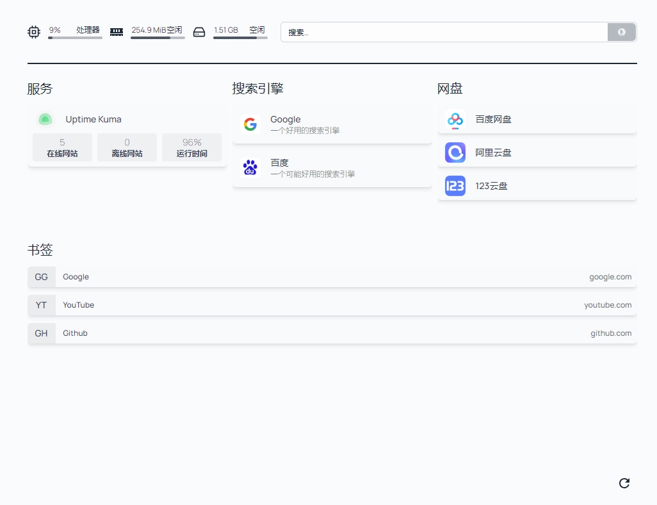Viewport: 657px width, 505px height.
Task: Click the memory RAM icon
Action: click(117, 32)
